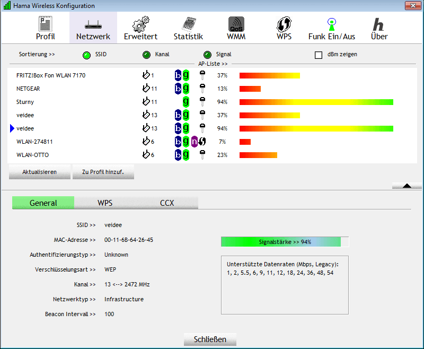The width and height of the screenshot is (424, 349).
Task: Click the channel icon for FRITZ!Box Fon WLAN 7170
Action: pyautogui.click(x=146, y=75)
